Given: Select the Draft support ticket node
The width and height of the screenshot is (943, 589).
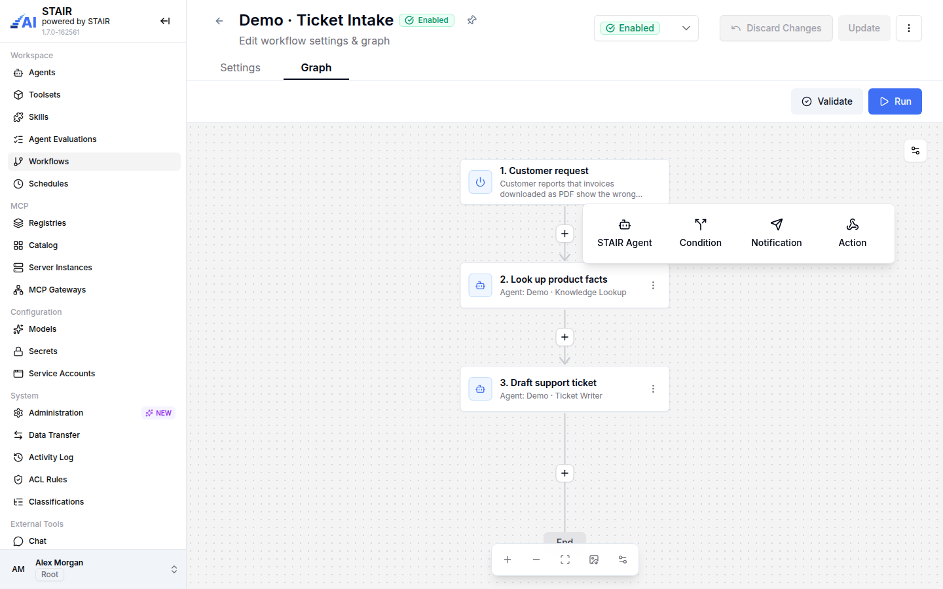Looking at the screenshot, I should coord(564,389).
